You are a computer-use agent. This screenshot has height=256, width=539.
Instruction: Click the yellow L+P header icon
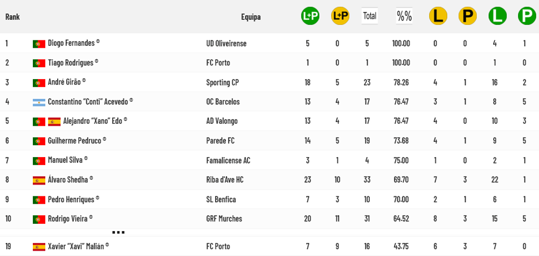[340, 16]
